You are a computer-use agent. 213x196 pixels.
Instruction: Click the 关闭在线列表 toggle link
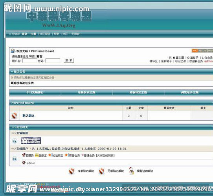pos(105,156)
